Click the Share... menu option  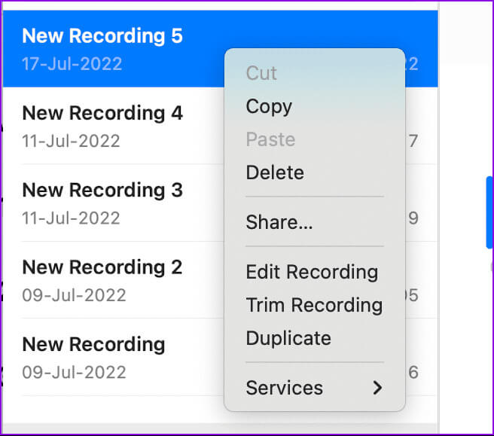[279, 222]
